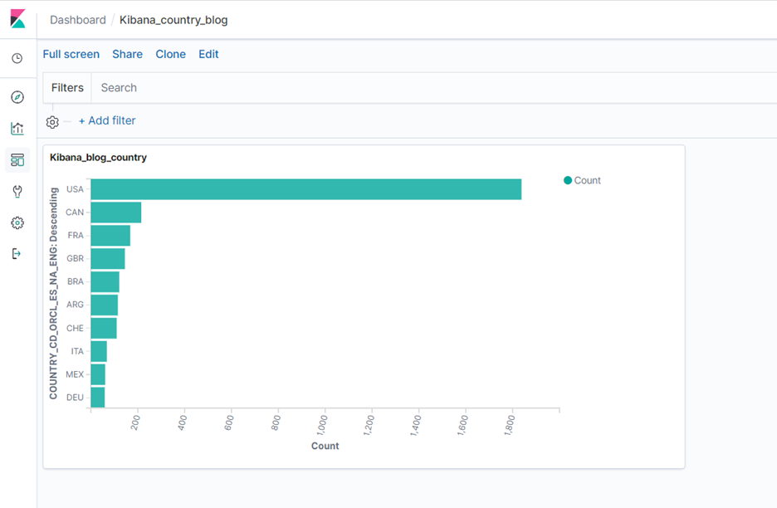The width and height of the screenshot is (777, 508).
Task: Open Dev Tools wrench icon
Action: click(17, 191)
